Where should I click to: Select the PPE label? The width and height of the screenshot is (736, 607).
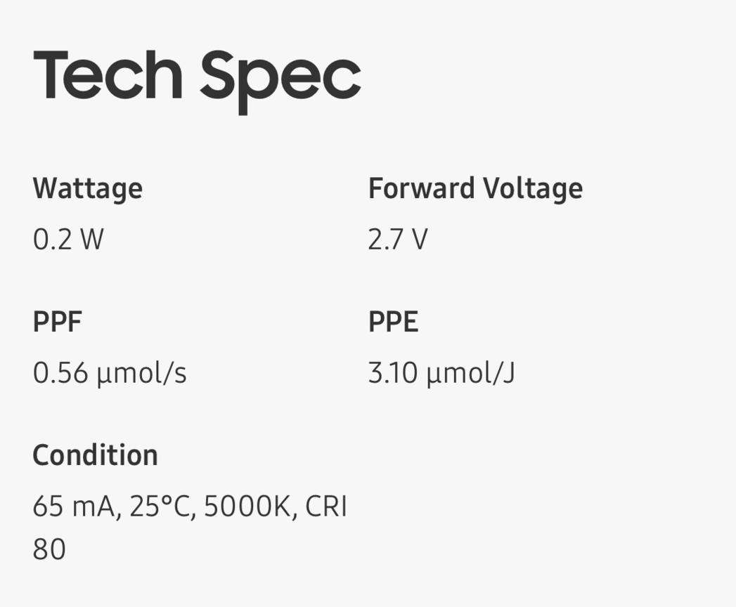(x=394, y=322)
